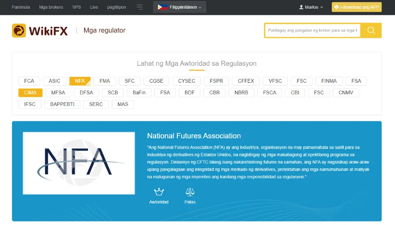Select the CYSEC regulator tag
The width and height of the screenshot is (395, 225).
click(x=186, y=81)
